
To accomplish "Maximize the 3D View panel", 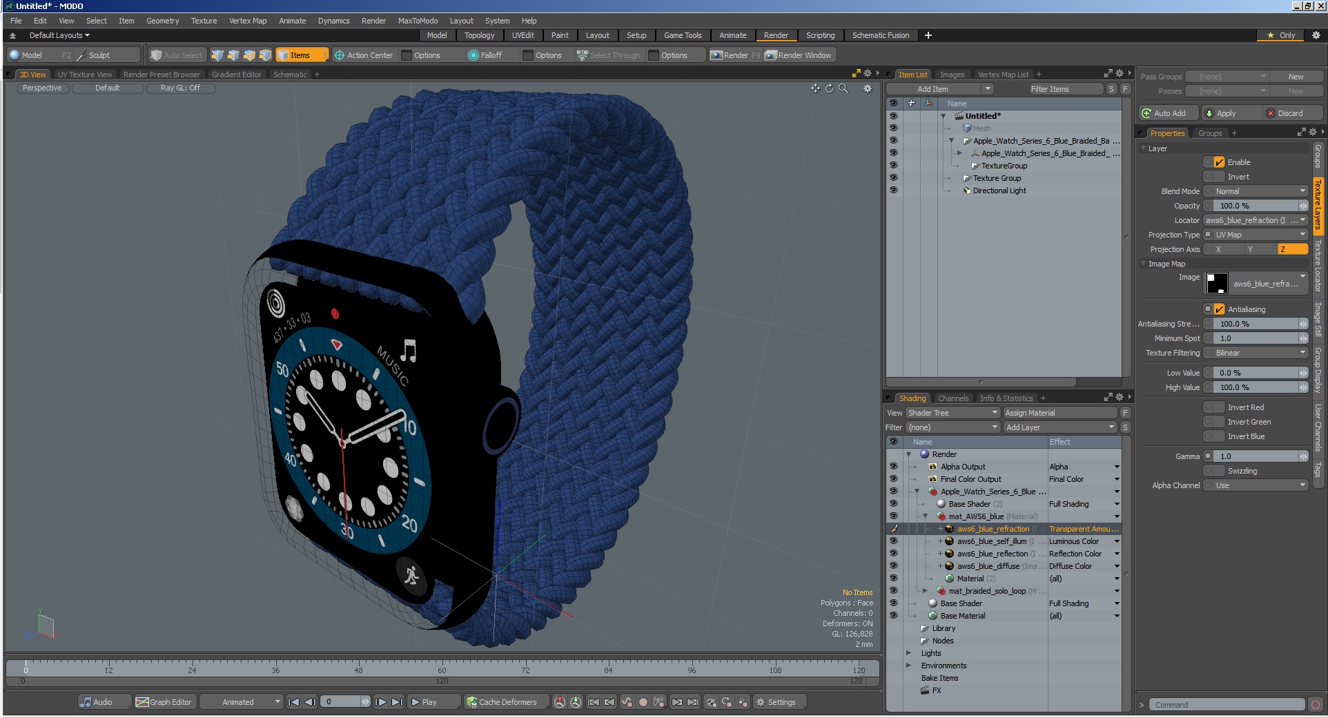I will coord(856,73).
